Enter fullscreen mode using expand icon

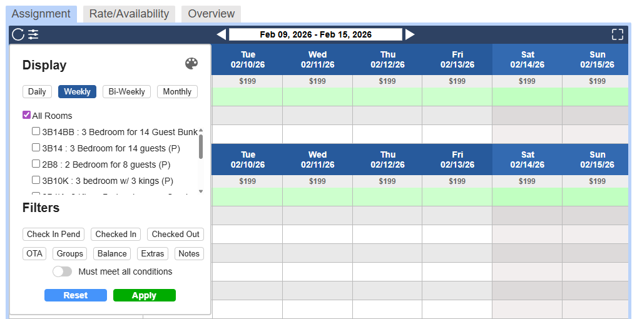(617, 34)
